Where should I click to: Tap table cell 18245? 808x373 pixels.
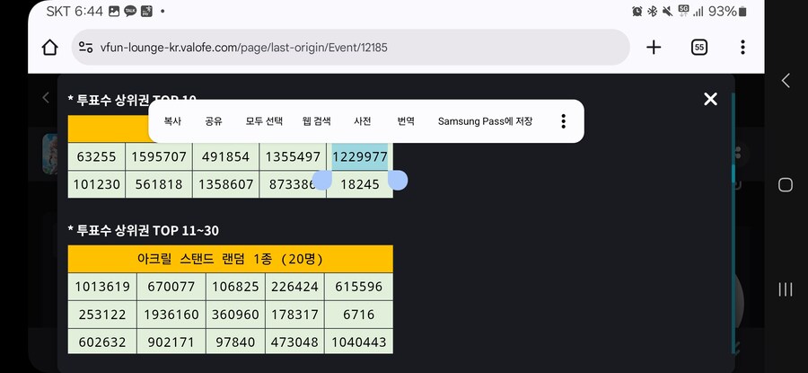360,184
